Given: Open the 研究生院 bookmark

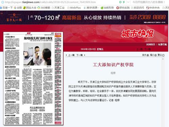Looking at the screenshot, I should (123, 8).
